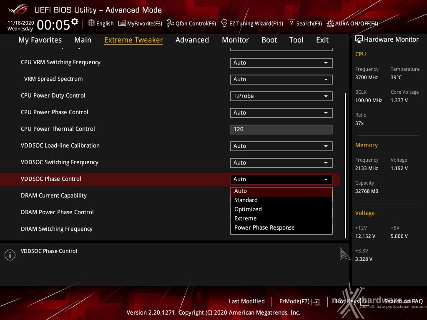427x320 pixels.
Task: Select Optimized phase control option
Action: [x=281, y=209]
